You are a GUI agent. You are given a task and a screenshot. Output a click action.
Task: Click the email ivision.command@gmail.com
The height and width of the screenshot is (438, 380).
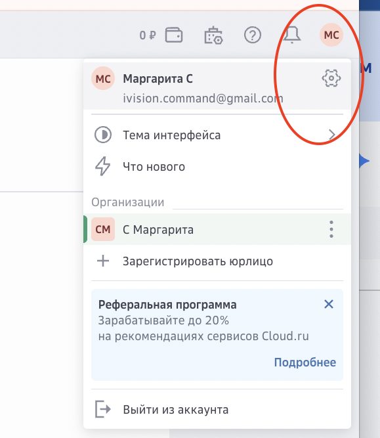203,99
